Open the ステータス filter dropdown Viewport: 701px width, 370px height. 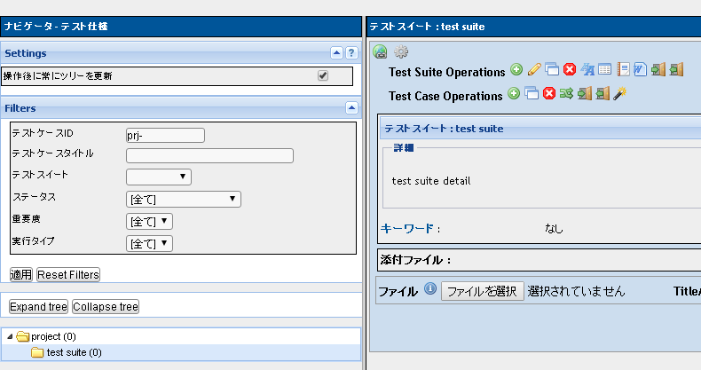pyautogui.click(x=184, y=199)
